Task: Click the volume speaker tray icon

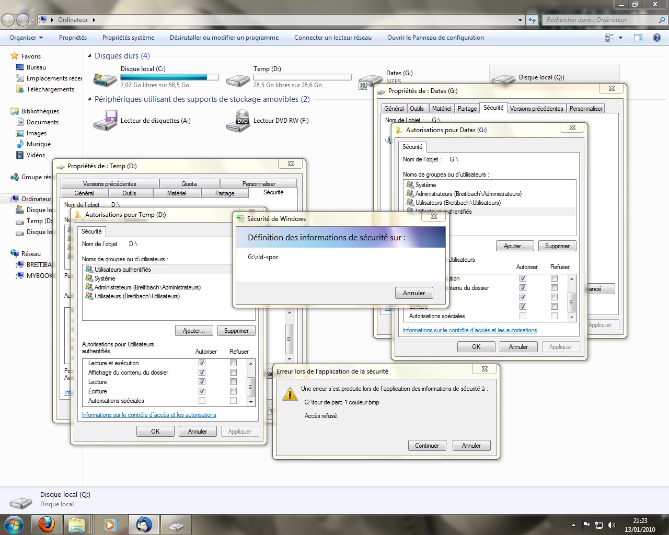Action: [612, 525]
